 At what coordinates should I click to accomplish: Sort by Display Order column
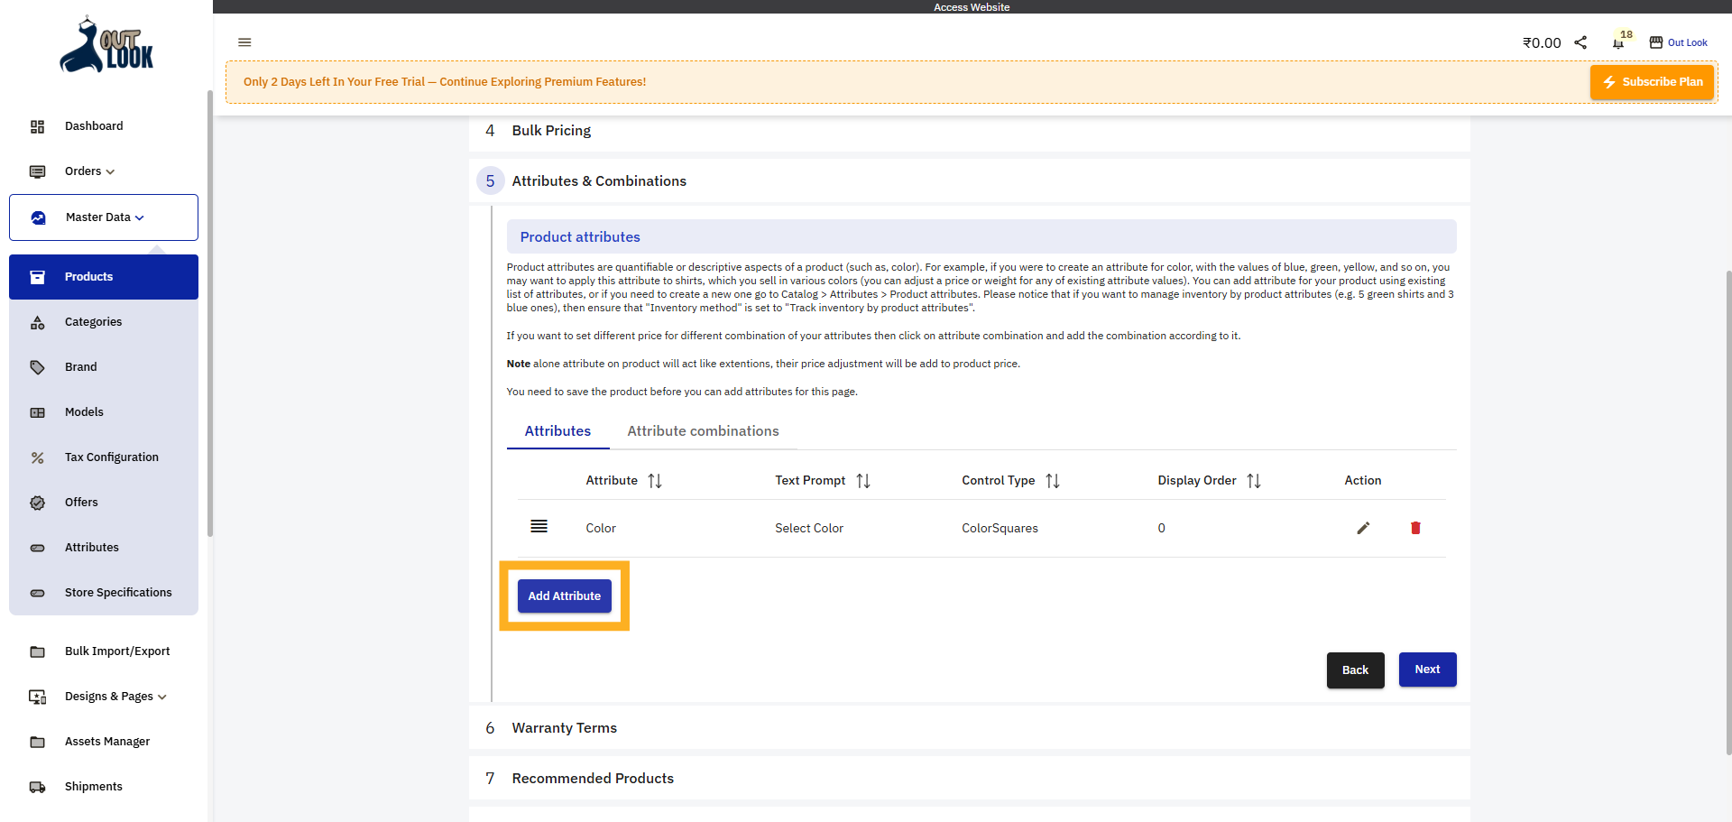pyautogui.click(x=1254, y=481)
